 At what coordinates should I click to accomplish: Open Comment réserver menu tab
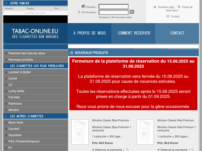pyautogui.click(x=133, y=33)
